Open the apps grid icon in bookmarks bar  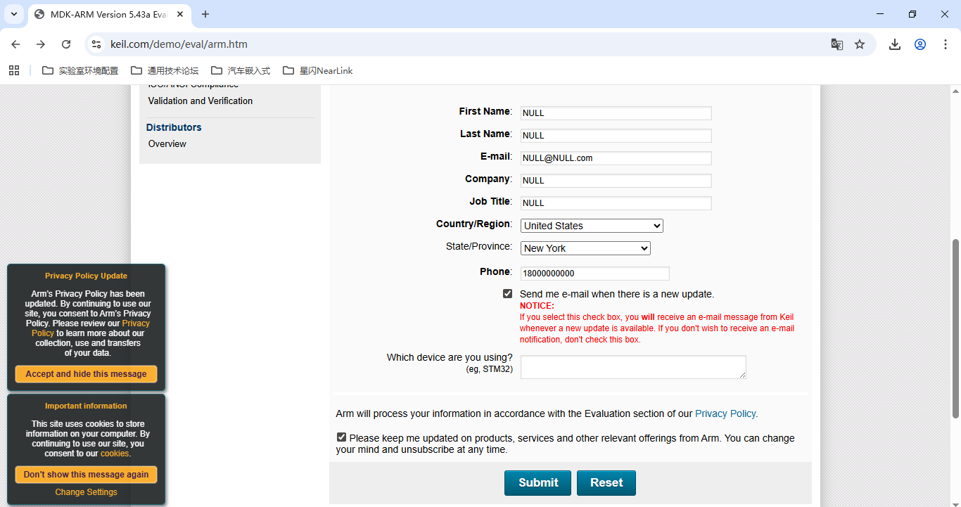click(14, 70)
